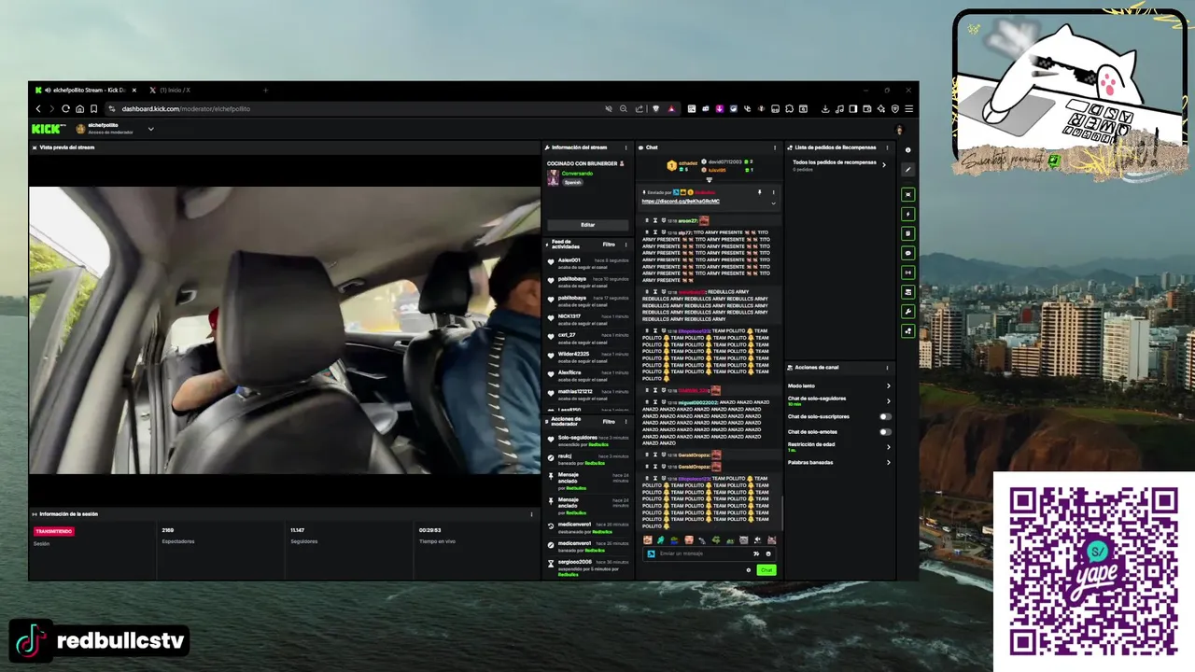This screenshot has height=672, width=1195.
Task: Bookmark this page with the bookmark icon
Action: (93, 109)
